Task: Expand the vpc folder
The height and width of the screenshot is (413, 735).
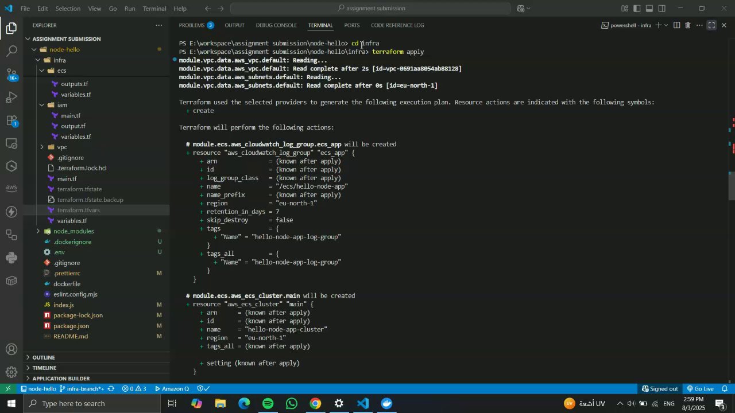Action: 42,147
